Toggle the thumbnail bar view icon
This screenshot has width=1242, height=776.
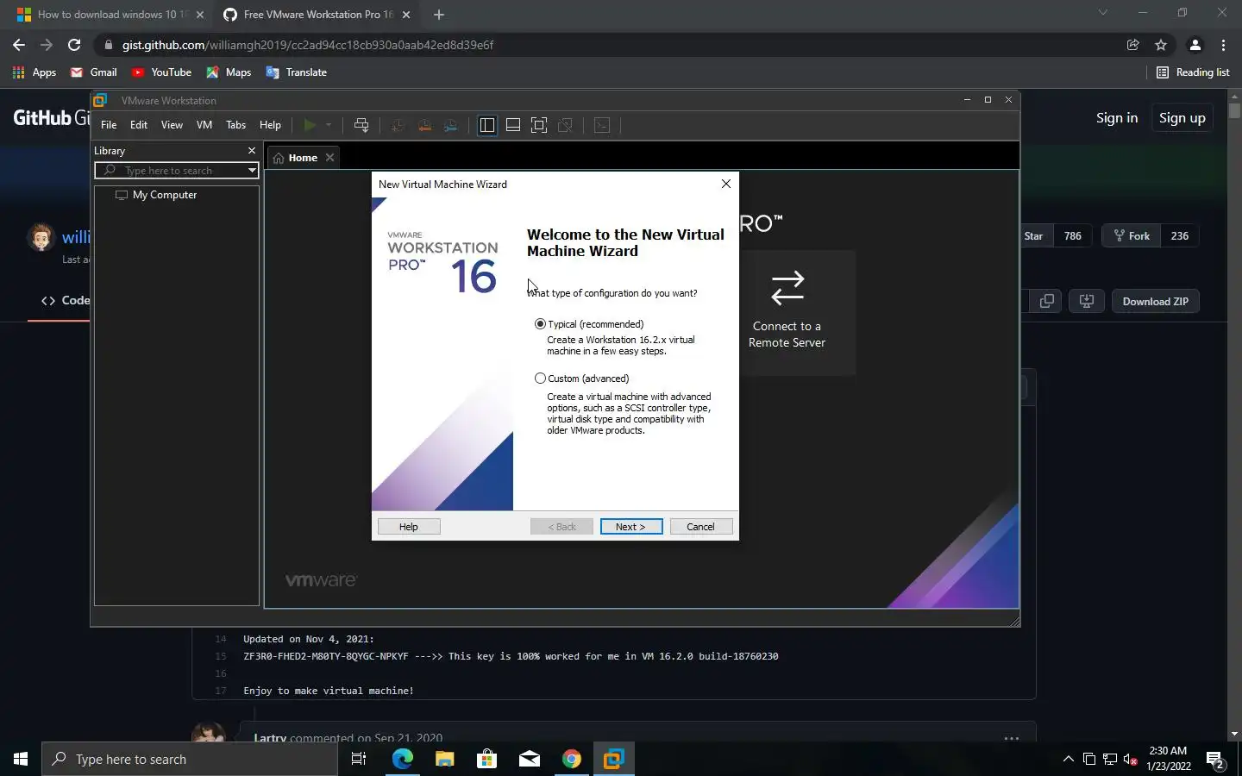[513, 125]
